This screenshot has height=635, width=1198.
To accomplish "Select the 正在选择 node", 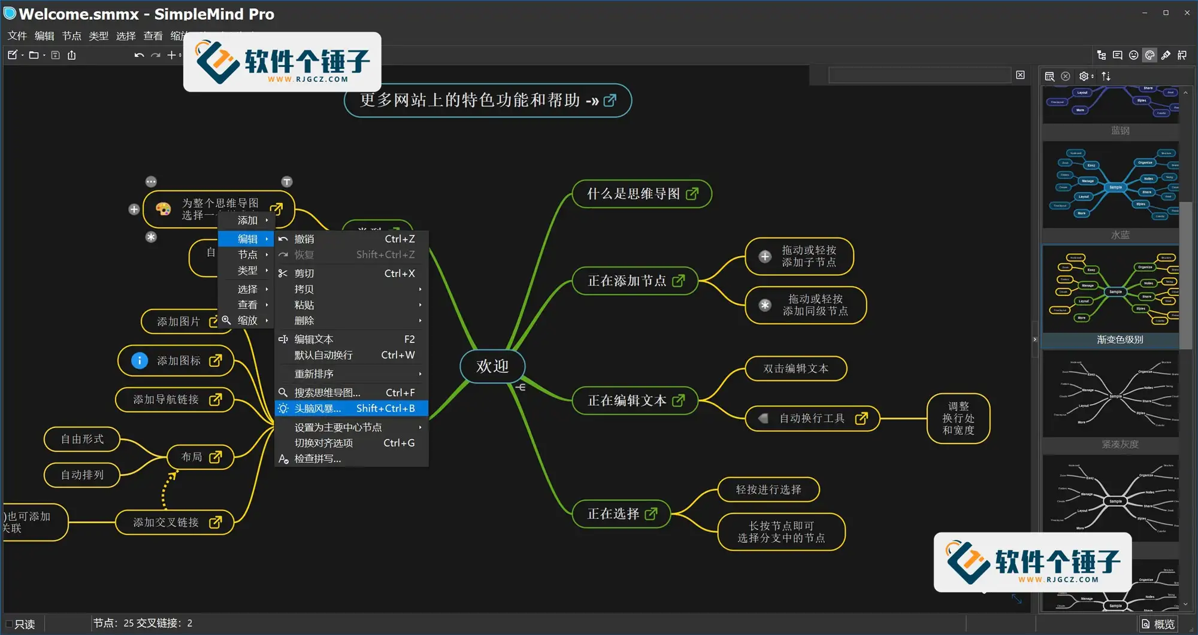I will click(x=621, y=514).
